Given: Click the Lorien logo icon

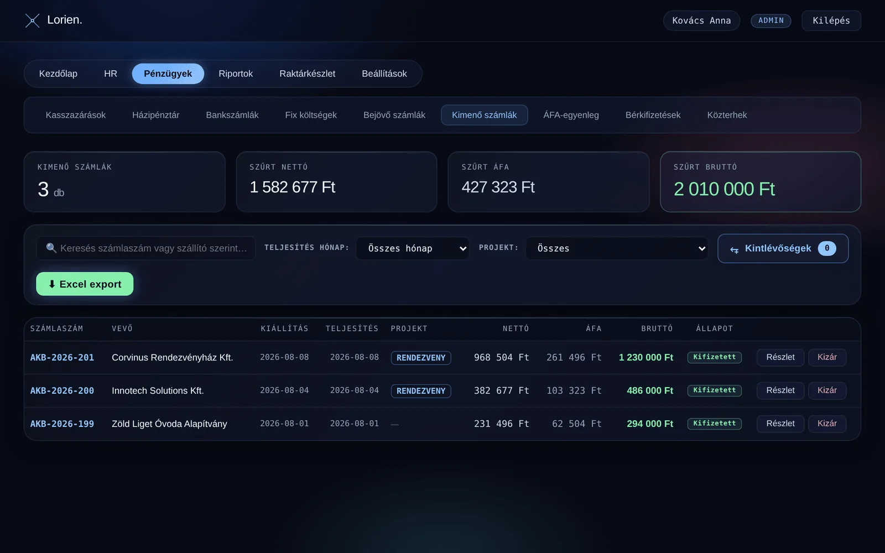Looking at the screenshot, I should [x=33, y=20].
